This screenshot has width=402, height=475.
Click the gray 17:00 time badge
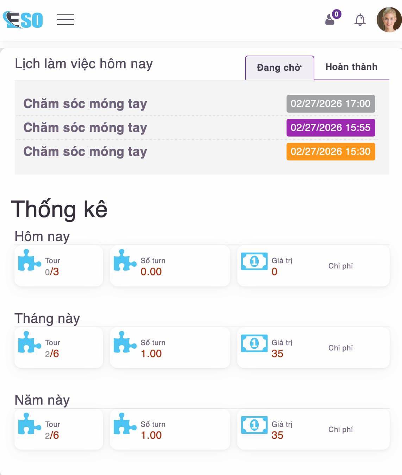click(331, 104)
